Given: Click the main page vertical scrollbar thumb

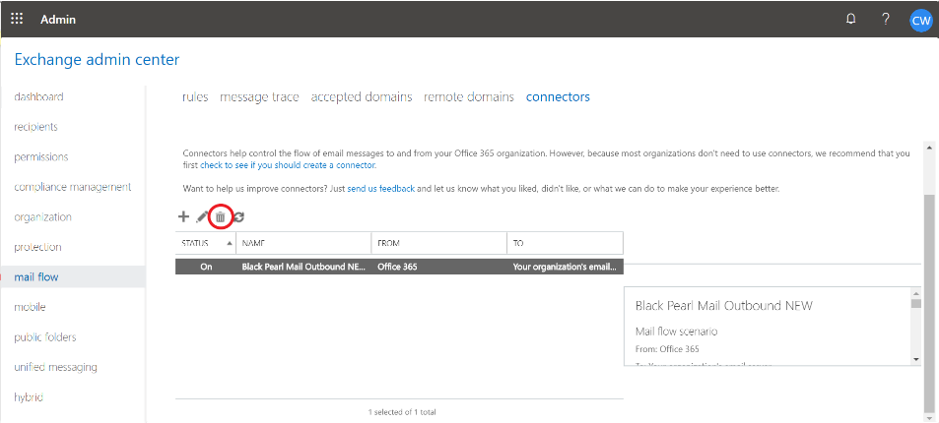Looking at the screenshot, I should [x=929, y=305].
